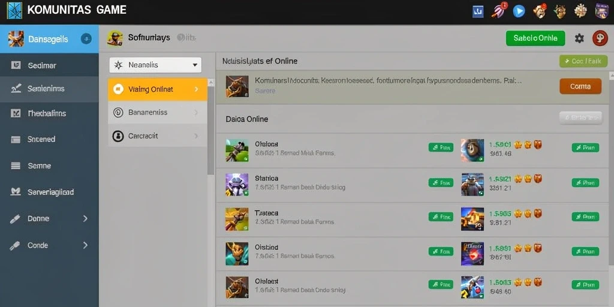Image resolution: width=614 pixels, height=307 pixels.
Task: Click the Bananentiss circle icon
Action: (118, 113)
